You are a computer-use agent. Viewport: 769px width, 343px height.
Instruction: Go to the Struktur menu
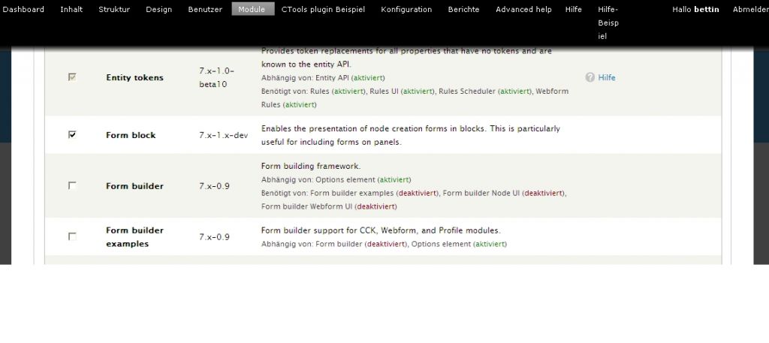pyautogui.click(x=114, y=10)
